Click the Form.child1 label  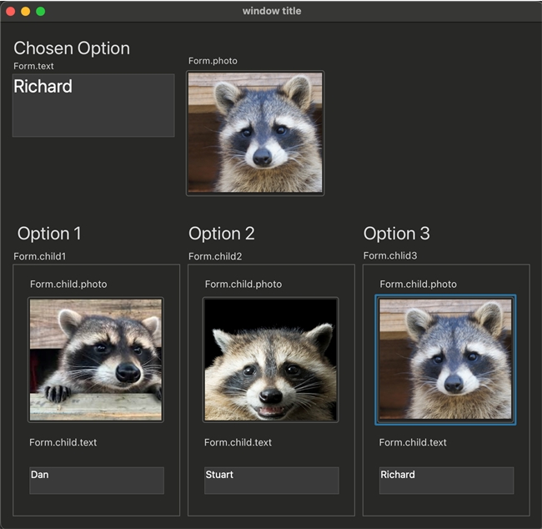tap(39, 256)
